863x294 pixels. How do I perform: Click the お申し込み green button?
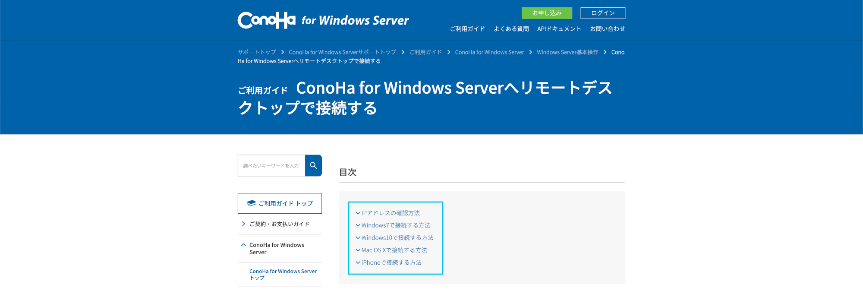pos(546,13)
